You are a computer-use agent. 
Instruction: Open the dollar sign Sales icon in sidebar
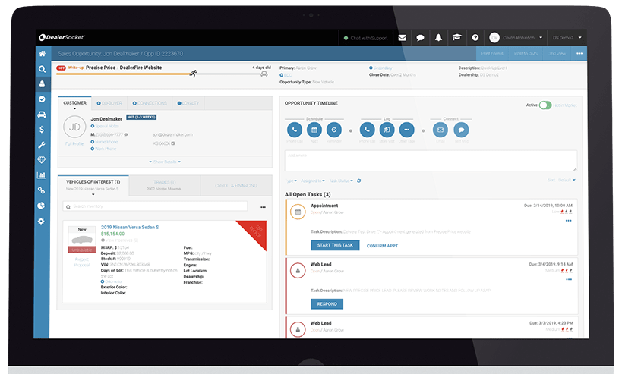click(42, 130)
